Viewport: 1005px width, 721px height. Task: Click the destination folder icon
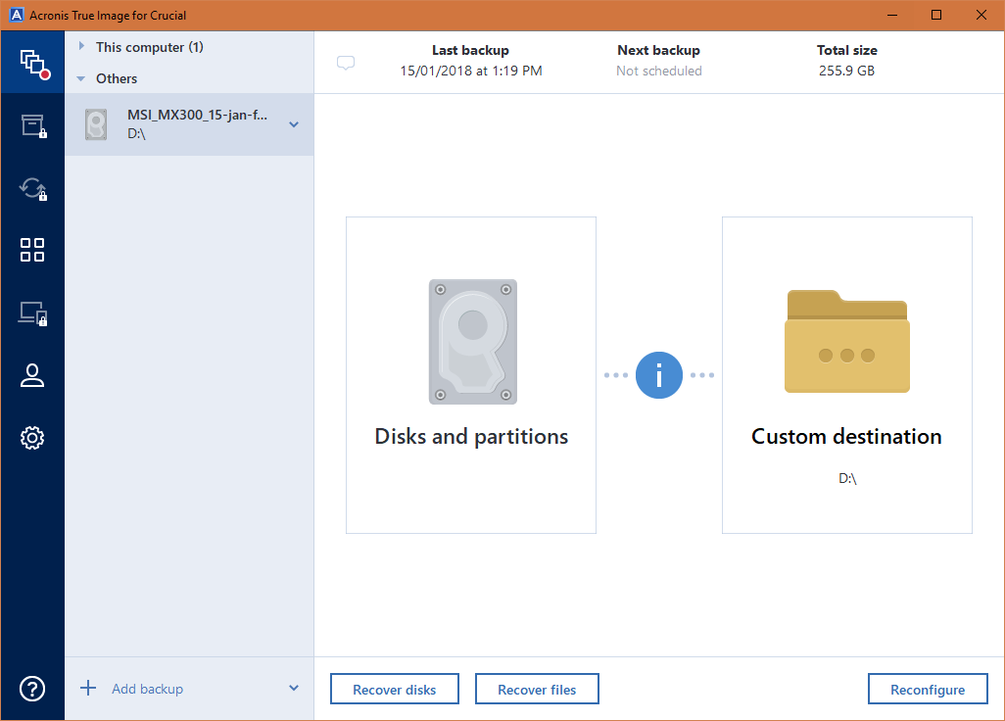coord(847,342)
